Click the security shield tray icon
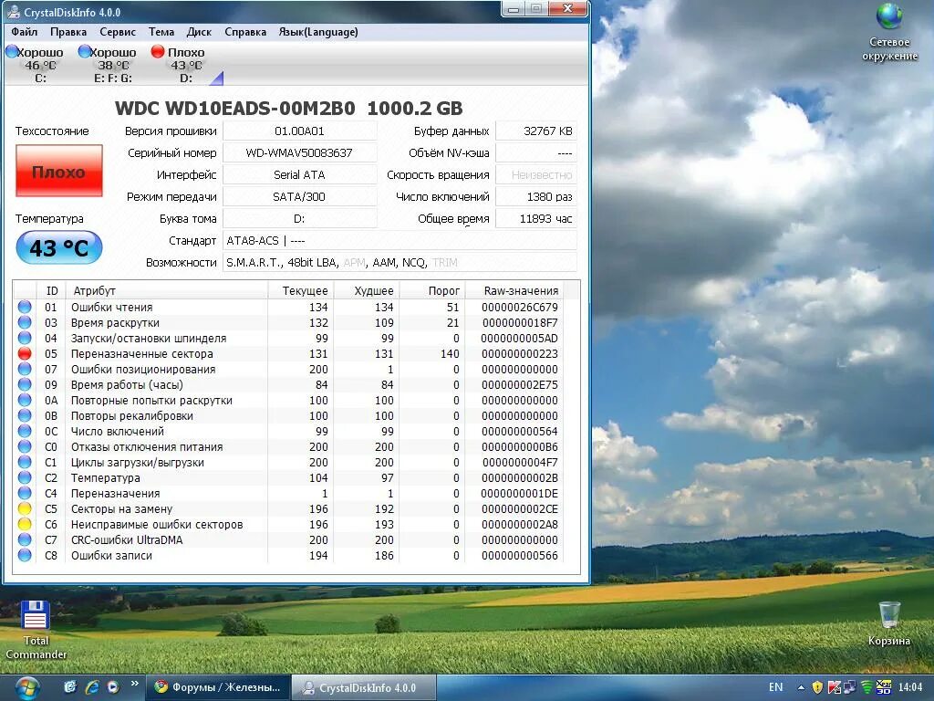This screenshot has height=701, width=934. [817, 687]
